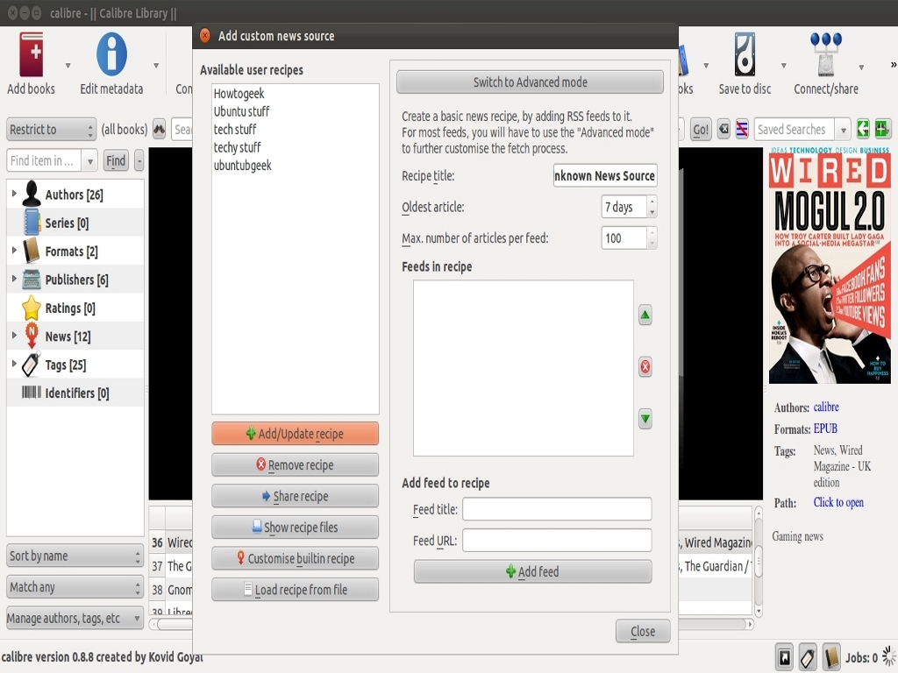
Task: Click the calibre author link
Action: point(826,407)
